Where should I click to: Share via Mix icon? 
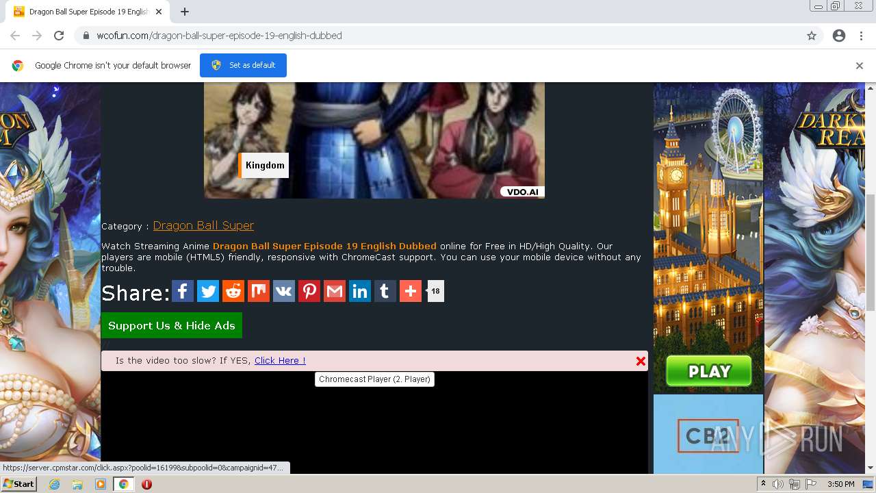(x=259, y=291)
